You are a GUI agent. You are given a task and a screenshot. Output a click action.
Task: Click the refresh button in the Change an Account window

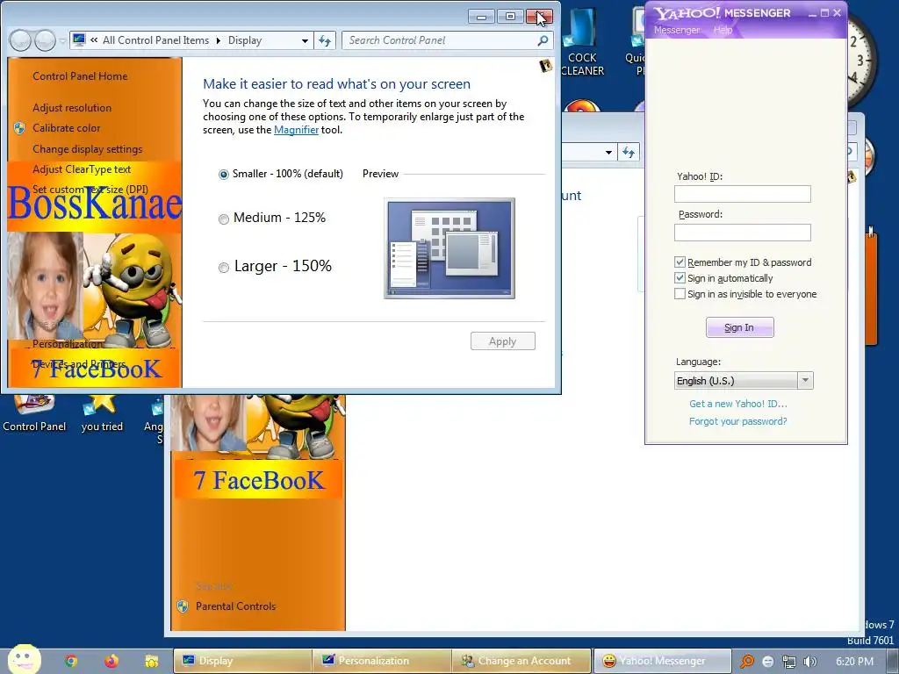tap(629, 153)
